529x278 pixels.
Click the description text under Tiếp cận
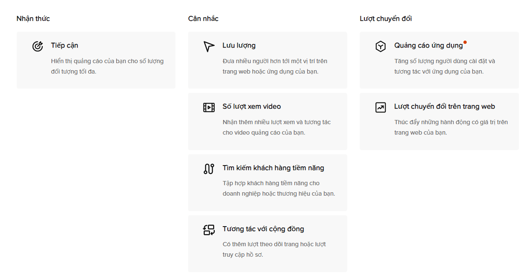tap(107, 66)
